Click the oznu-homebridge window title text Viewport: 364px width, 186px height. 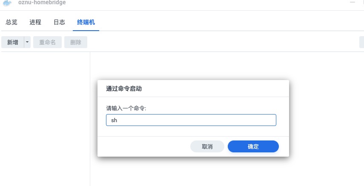point(42,3)
